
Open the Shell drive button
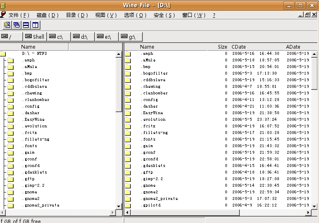(35, 37)
